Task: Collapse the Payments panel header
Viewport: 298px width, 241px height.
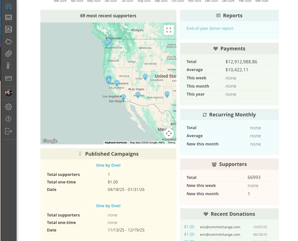Action: tap(229, 49)
